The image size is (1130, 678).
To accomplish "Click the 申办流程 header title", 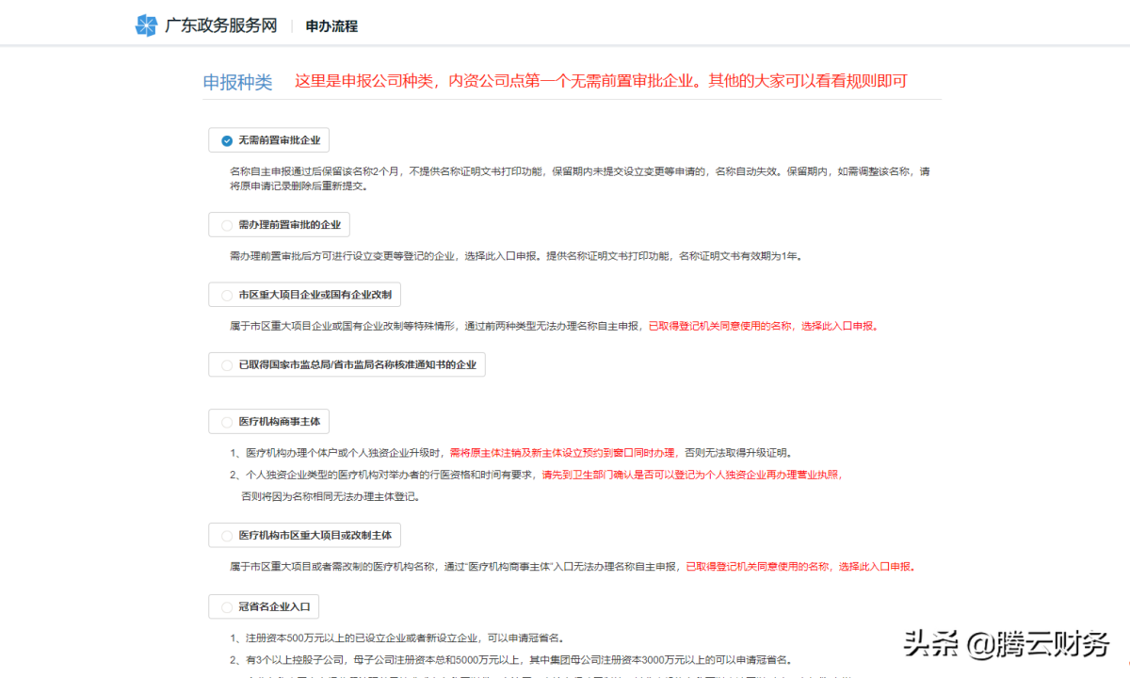I will 331,26.
